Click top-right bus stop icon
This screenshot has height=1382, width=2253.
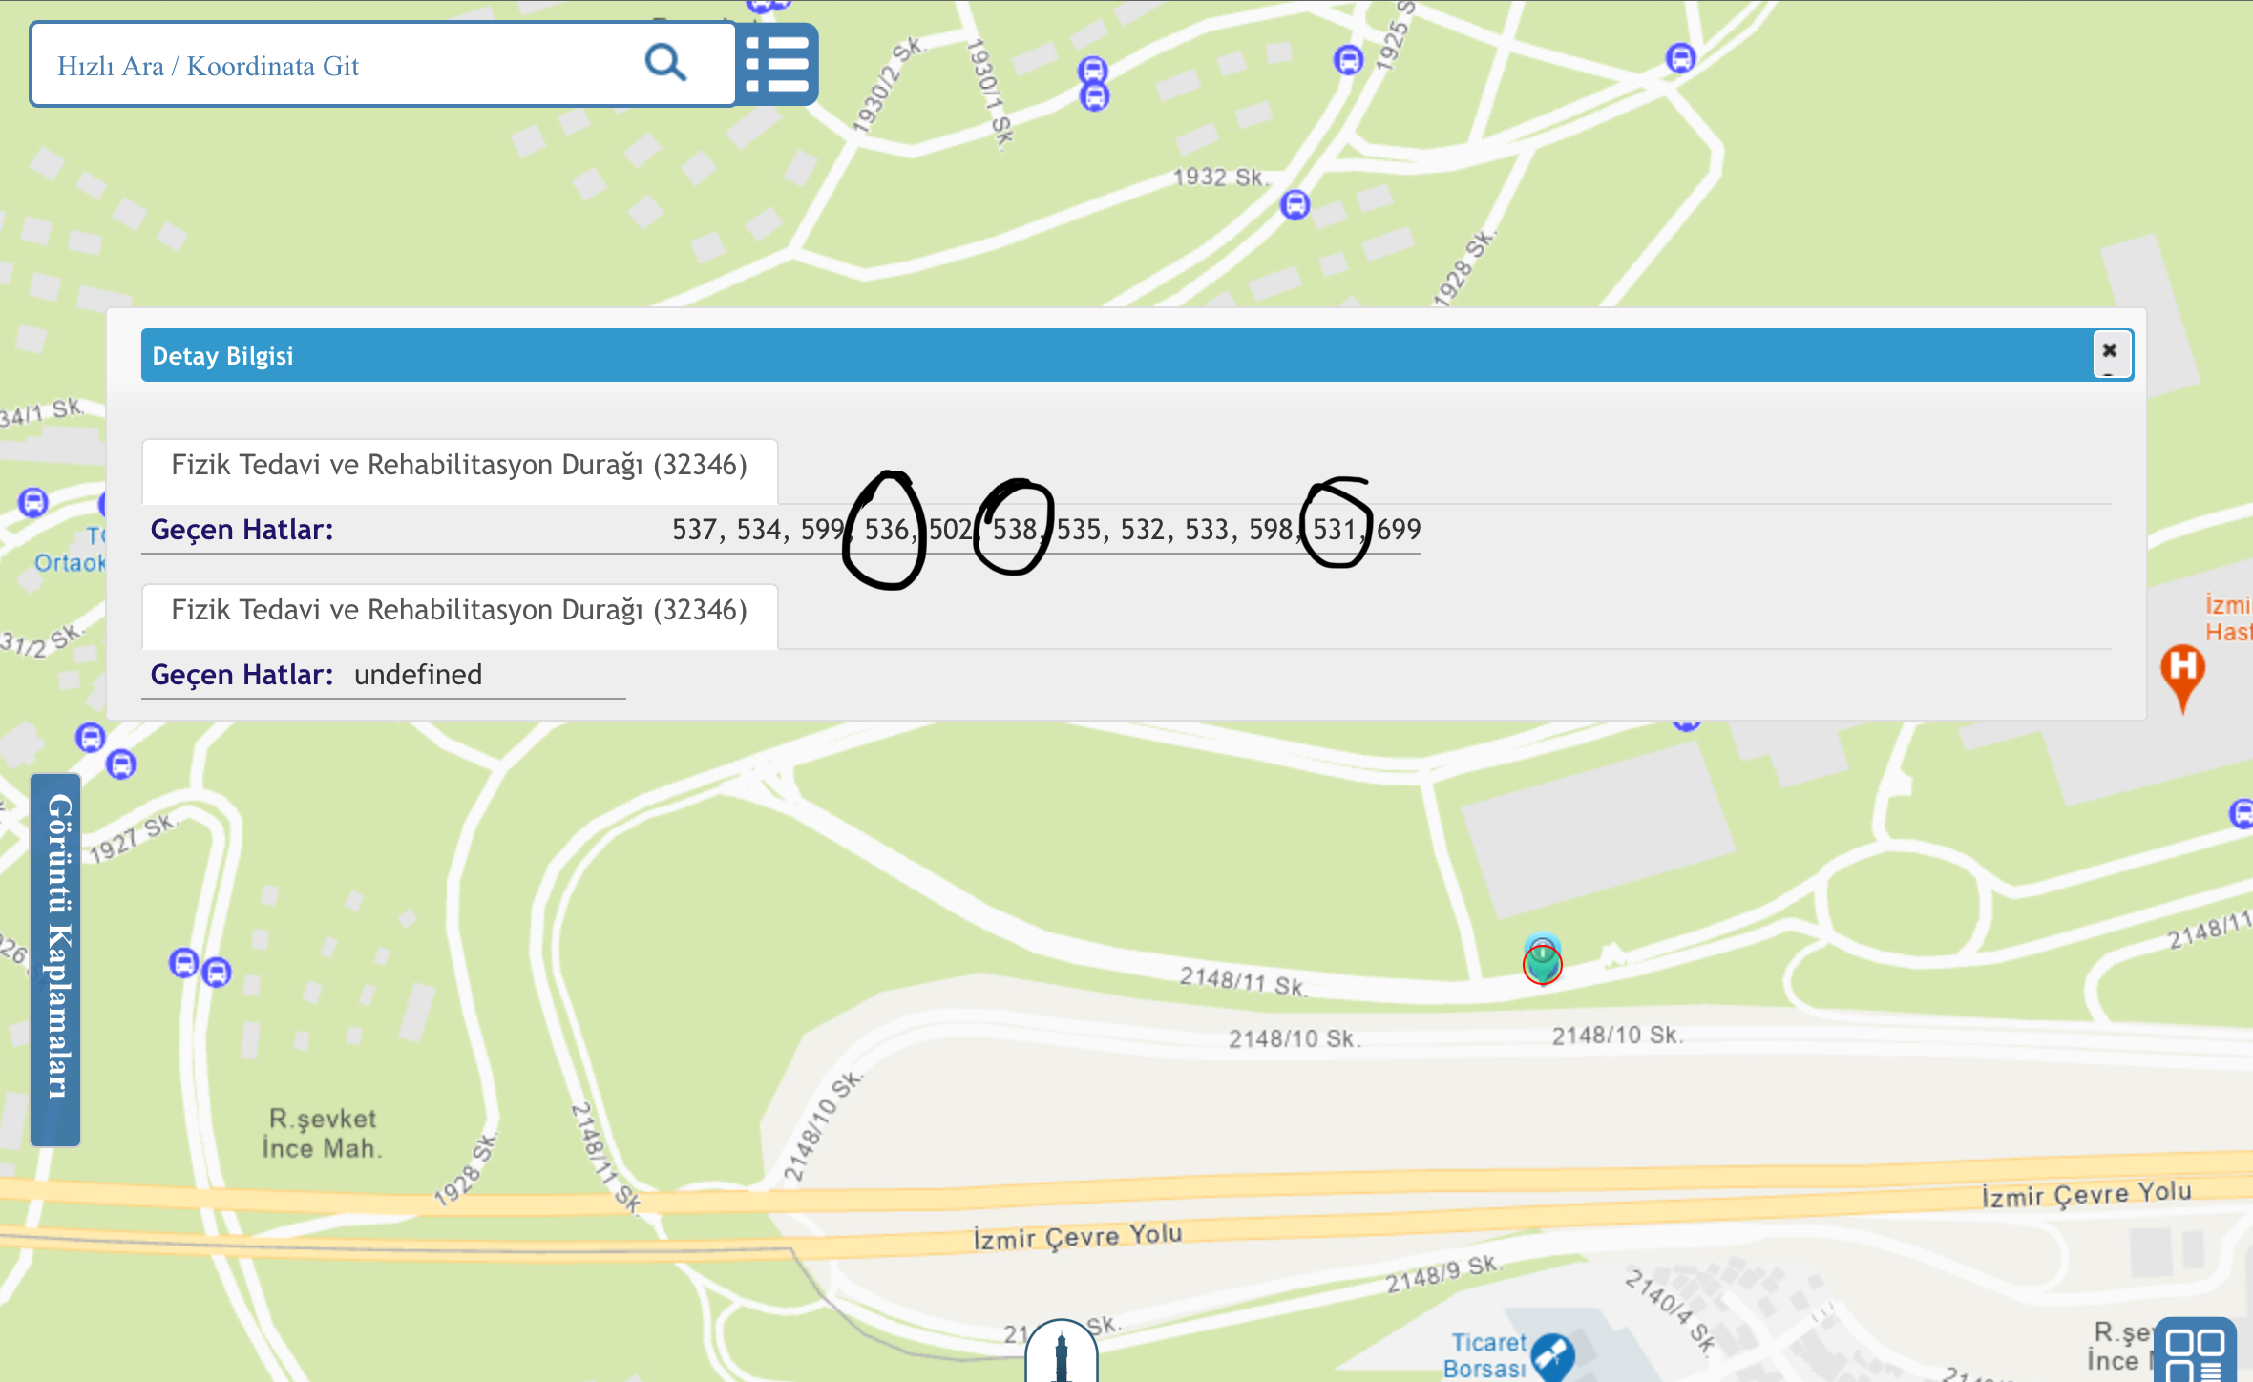[1680, 58]
